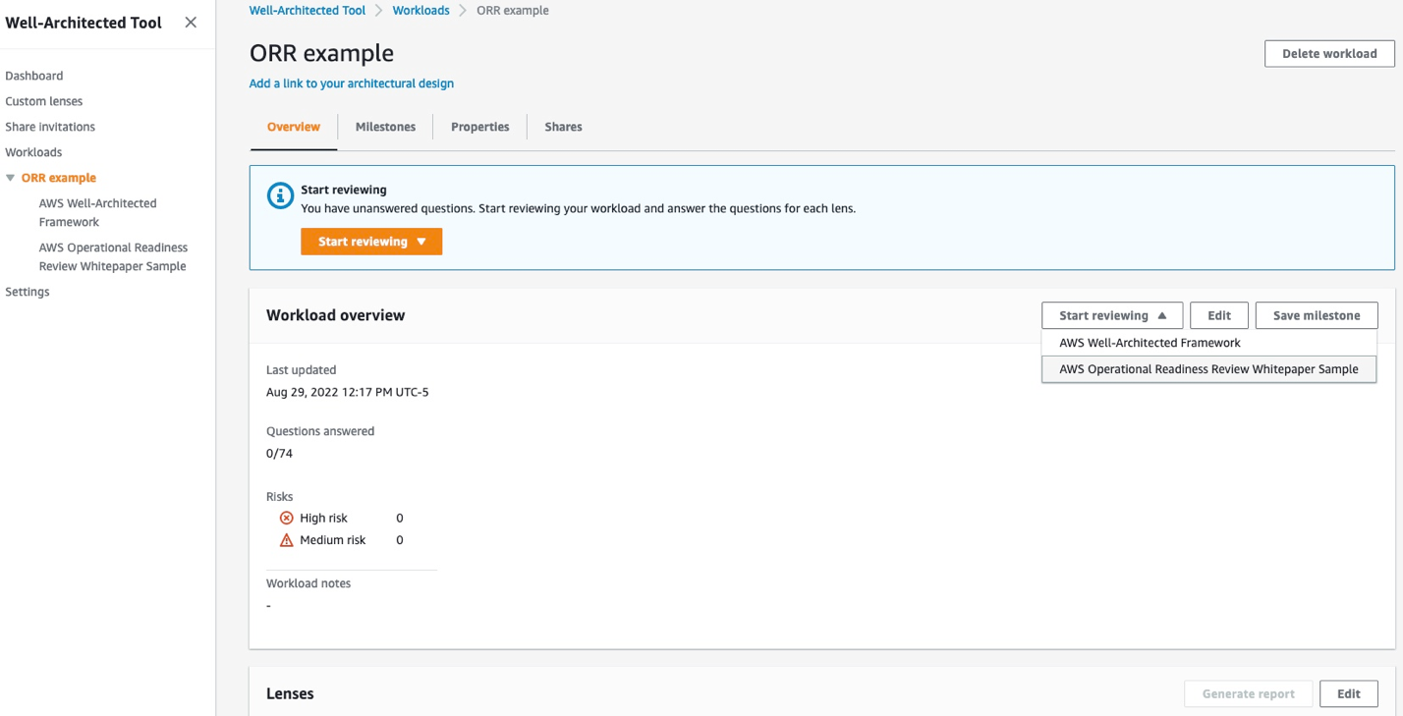View the Shares tab
Viewport: 1403px width, 716px height.
pos(563,127)
